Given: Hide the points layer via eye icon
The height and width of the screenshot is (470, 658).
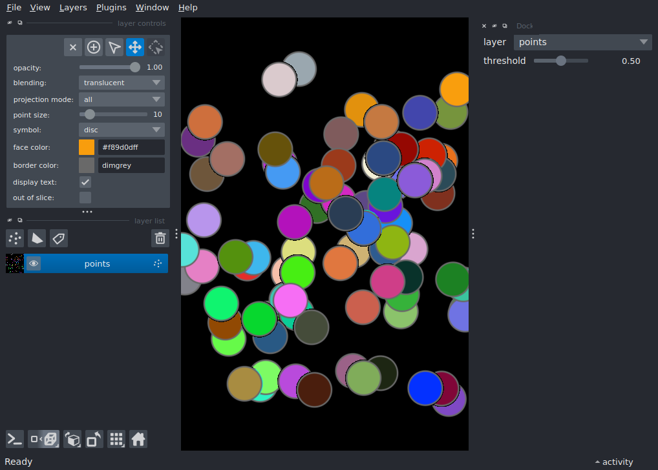Looking at the screenshot, I should pyautogui.click(x=34, y=263).
